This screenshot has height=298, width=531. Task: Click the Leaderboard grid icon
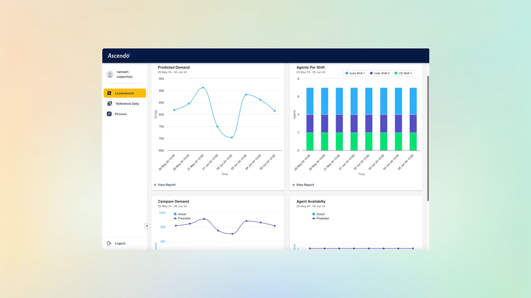109,93
